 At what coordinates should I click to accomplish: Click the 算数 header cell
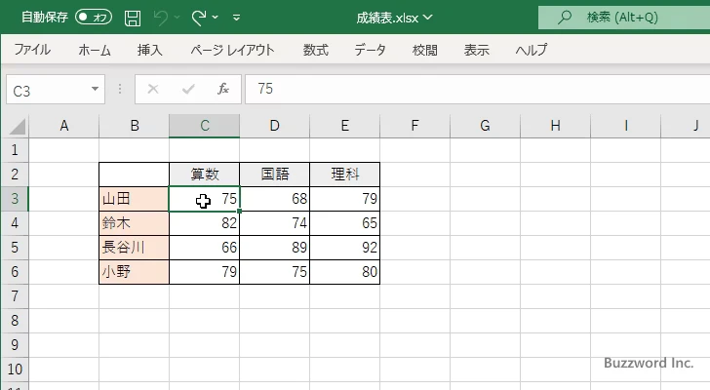204,175
